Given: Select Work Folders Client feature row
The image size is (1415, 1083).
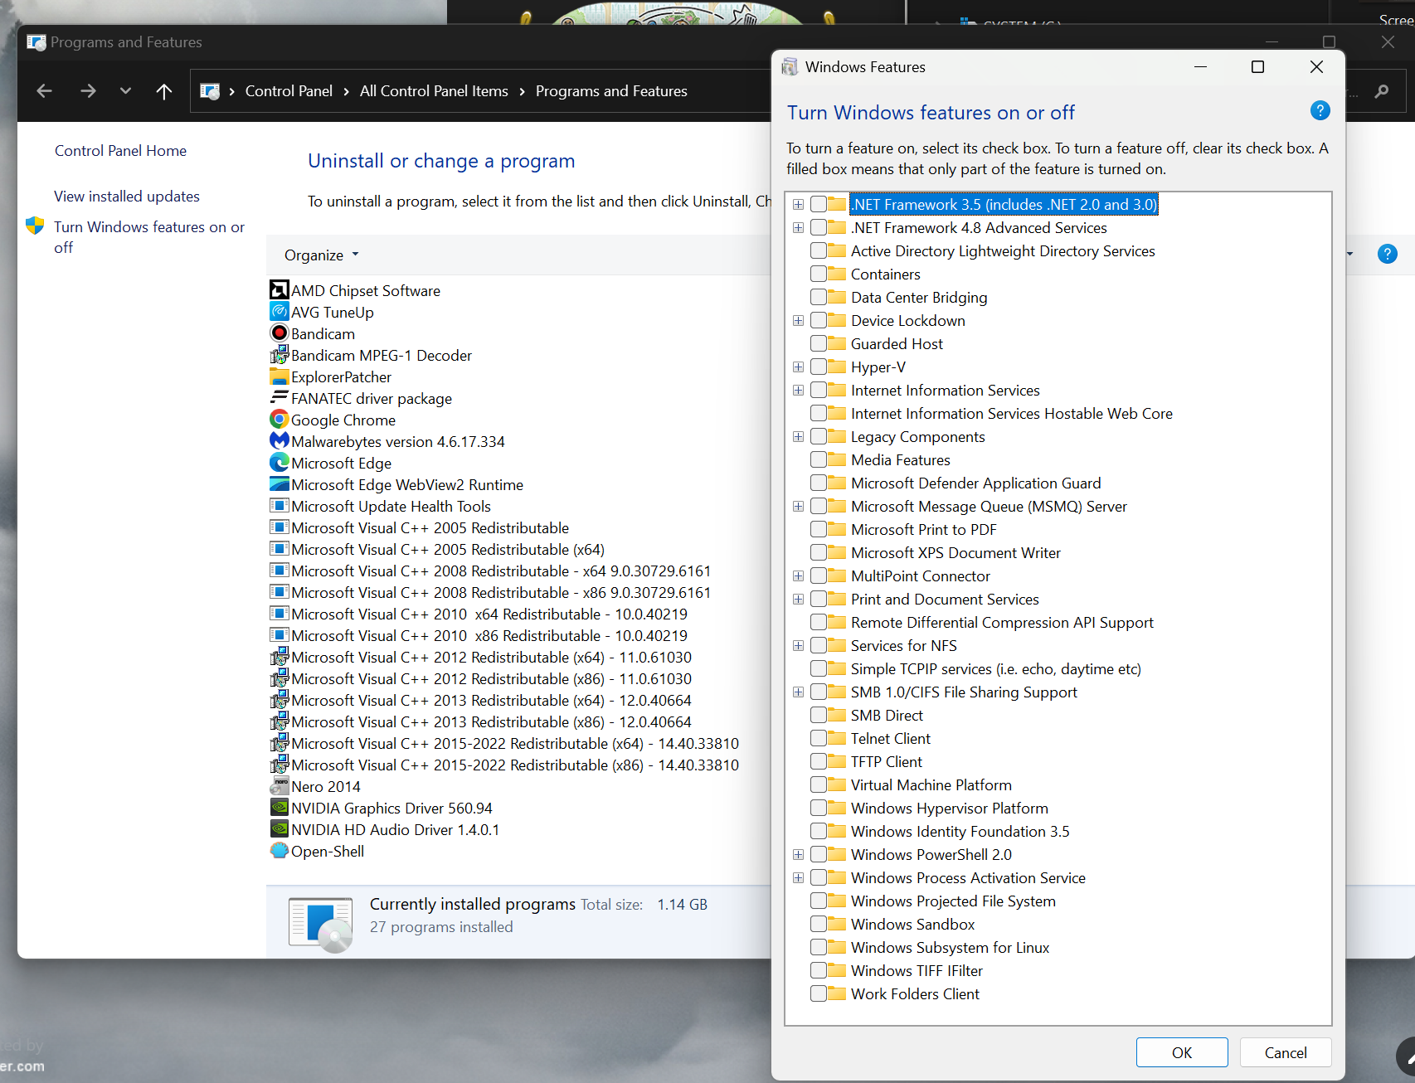Looking at the screenshot, I should [x=915, y=993].
